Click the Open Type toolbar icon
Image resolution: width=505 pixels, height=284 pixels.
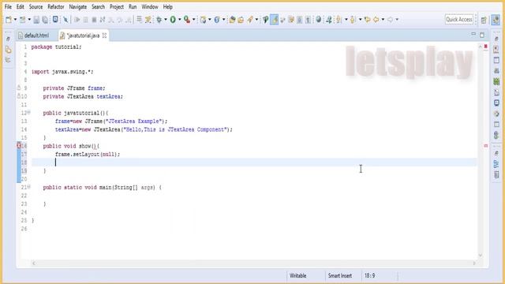point(232,20)
